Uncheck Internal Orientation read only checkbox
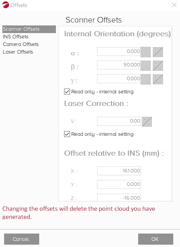 coord(67,92)
